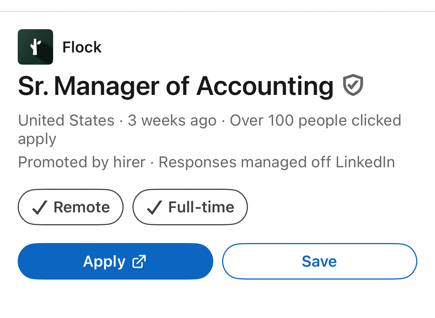Click the checkmark icon in Full-time pill
Screen dimensions: 435x318
pyautogui.click(x=154, y=208)
